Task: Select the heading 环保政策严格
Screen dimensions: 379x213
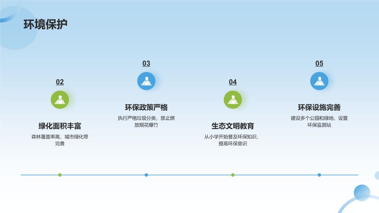Action: (x=146, y=107)
